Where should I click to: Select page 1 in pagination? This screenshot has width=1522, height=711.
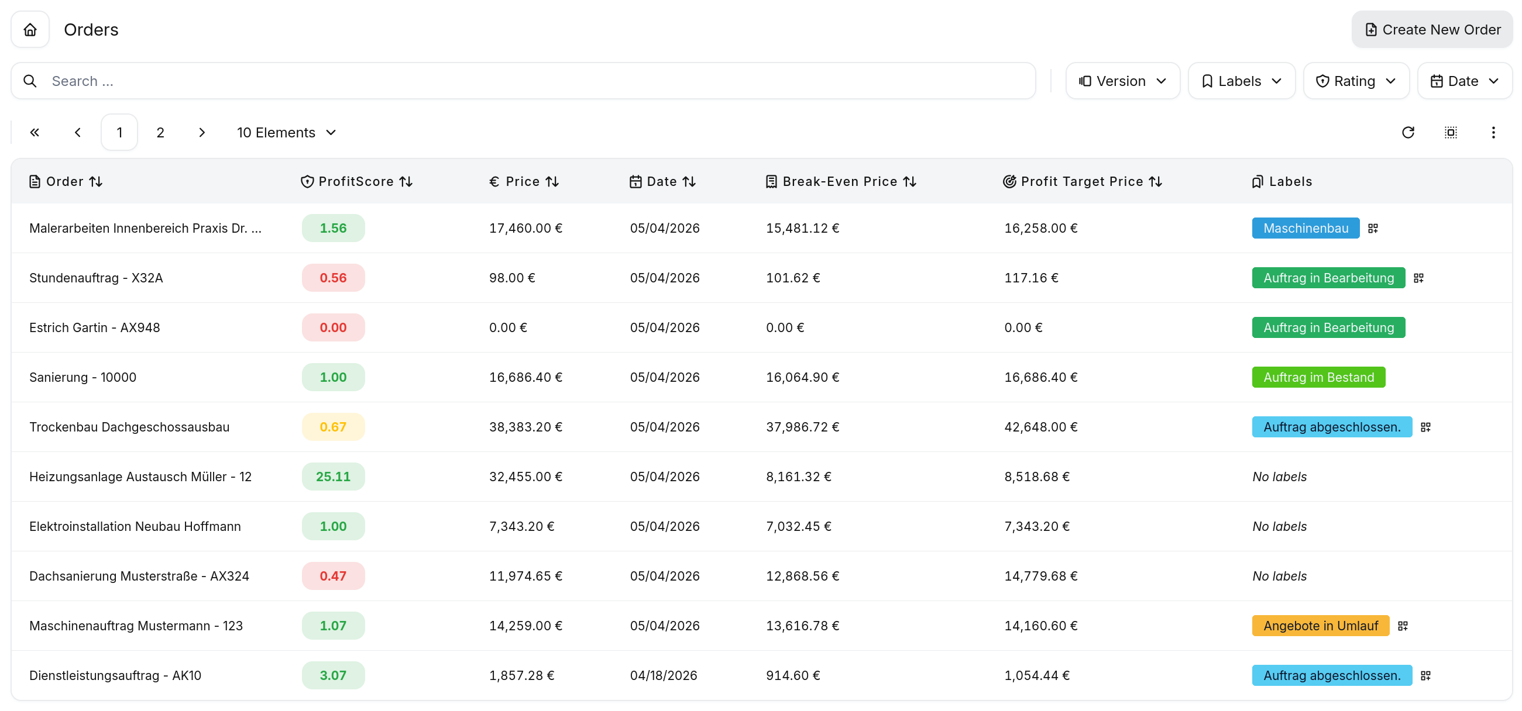[119, 132]
